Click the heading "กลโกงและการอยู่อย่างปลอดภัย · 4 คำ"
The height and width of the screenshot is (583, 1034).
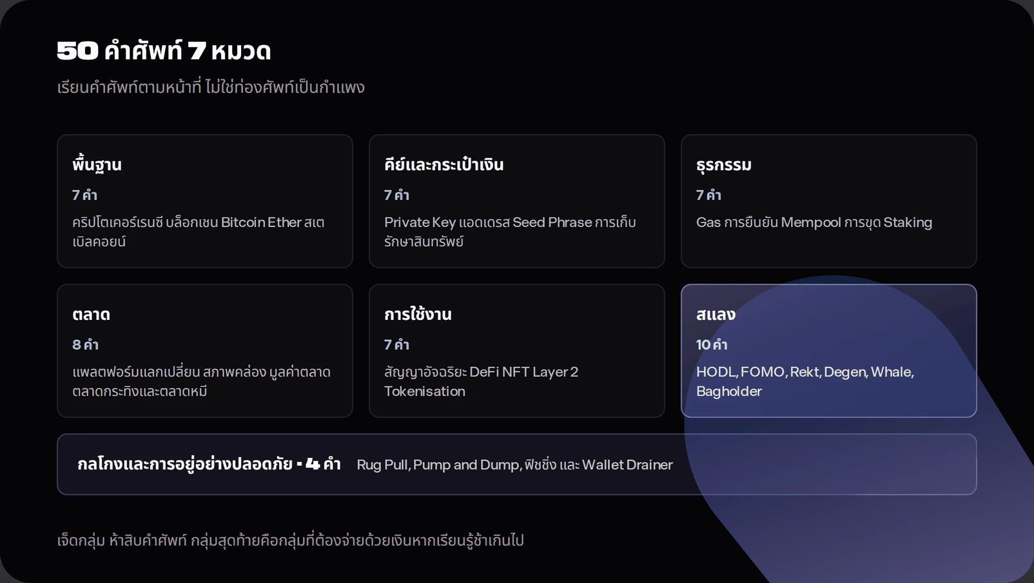point(209,464)
